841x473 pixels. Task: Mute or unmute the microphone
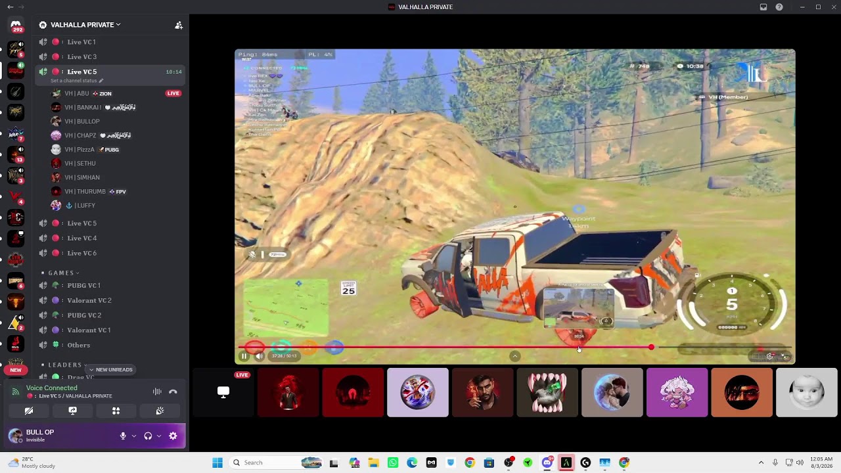[x=123, y=436]
